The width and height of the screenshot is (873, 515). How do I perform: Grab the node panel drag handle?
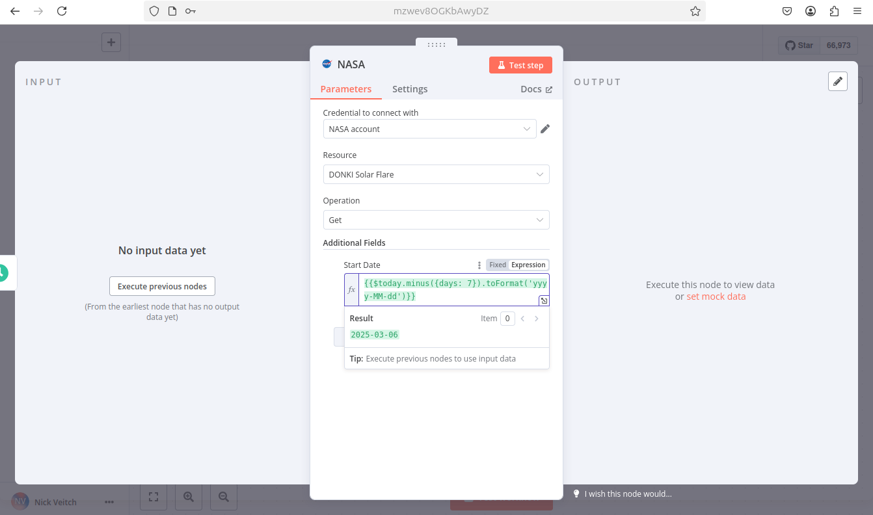pyautogui.click(x=436, y=45)
